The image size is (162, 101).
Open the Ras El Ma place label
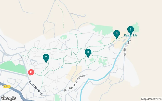tap(131, 35)
